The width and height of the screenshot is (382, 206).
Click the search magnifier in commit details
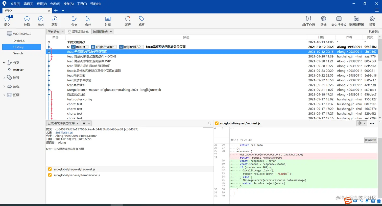pos(209,123)
